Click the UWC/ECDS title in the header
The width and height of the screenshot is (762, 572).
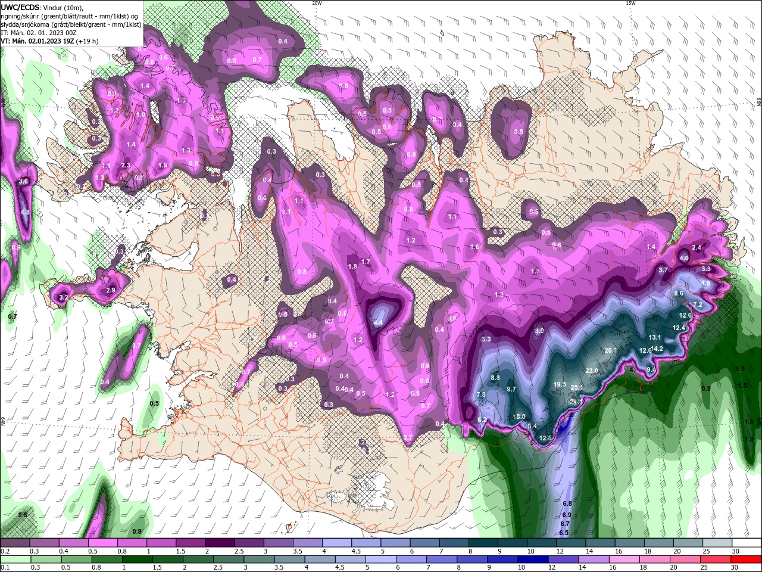click(x=19, y=7)
